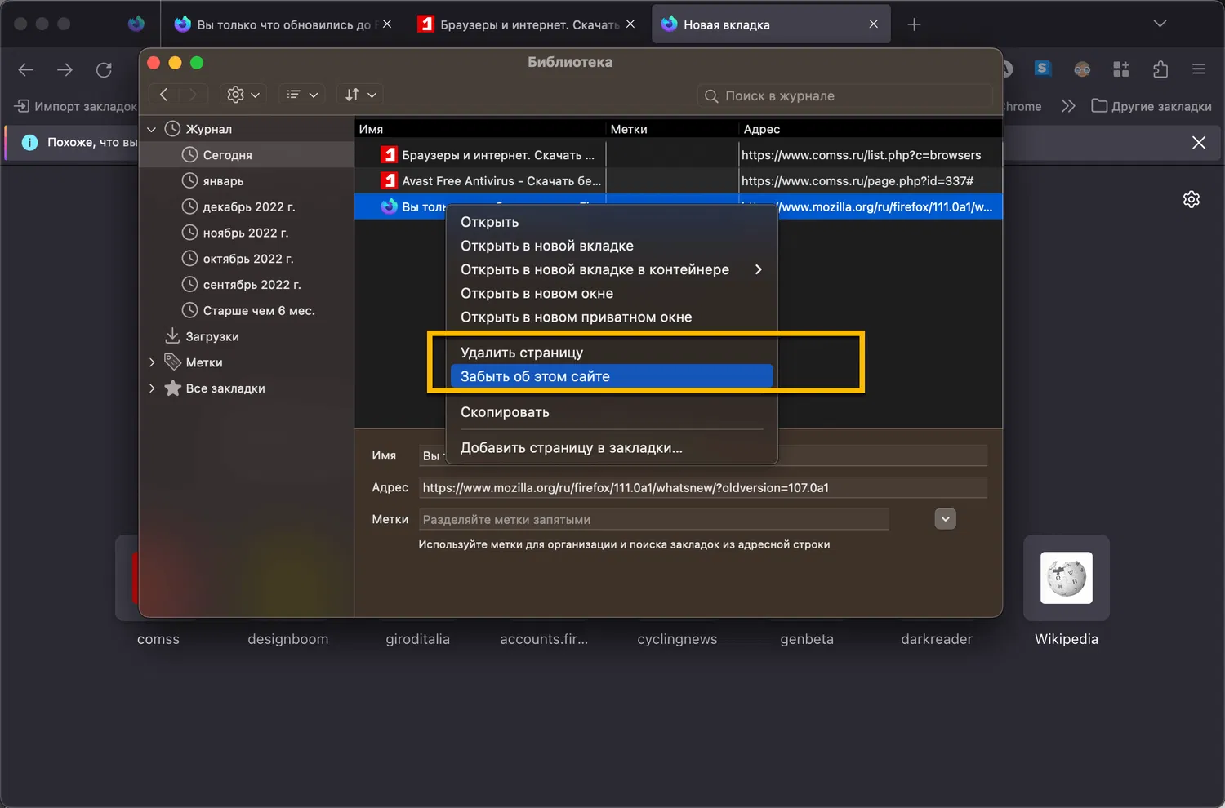Select the 'Браузеры и интернет. Скачать' history row
The height and width of the screenshot is (808, 1225).
pos(679,155)
